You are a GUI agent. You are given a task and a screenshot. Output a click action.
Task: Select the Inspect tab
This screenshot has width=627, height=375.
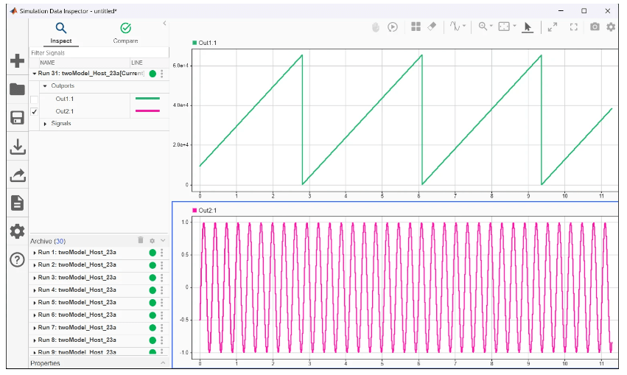(61, 32)
